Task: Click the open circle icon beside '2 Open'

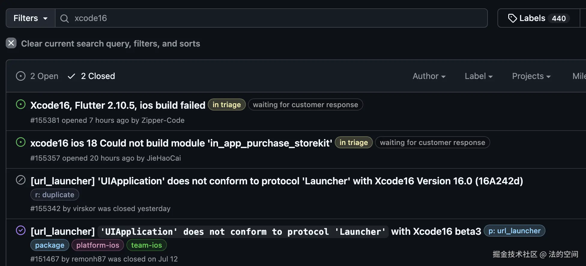Action: pos(21,76)
